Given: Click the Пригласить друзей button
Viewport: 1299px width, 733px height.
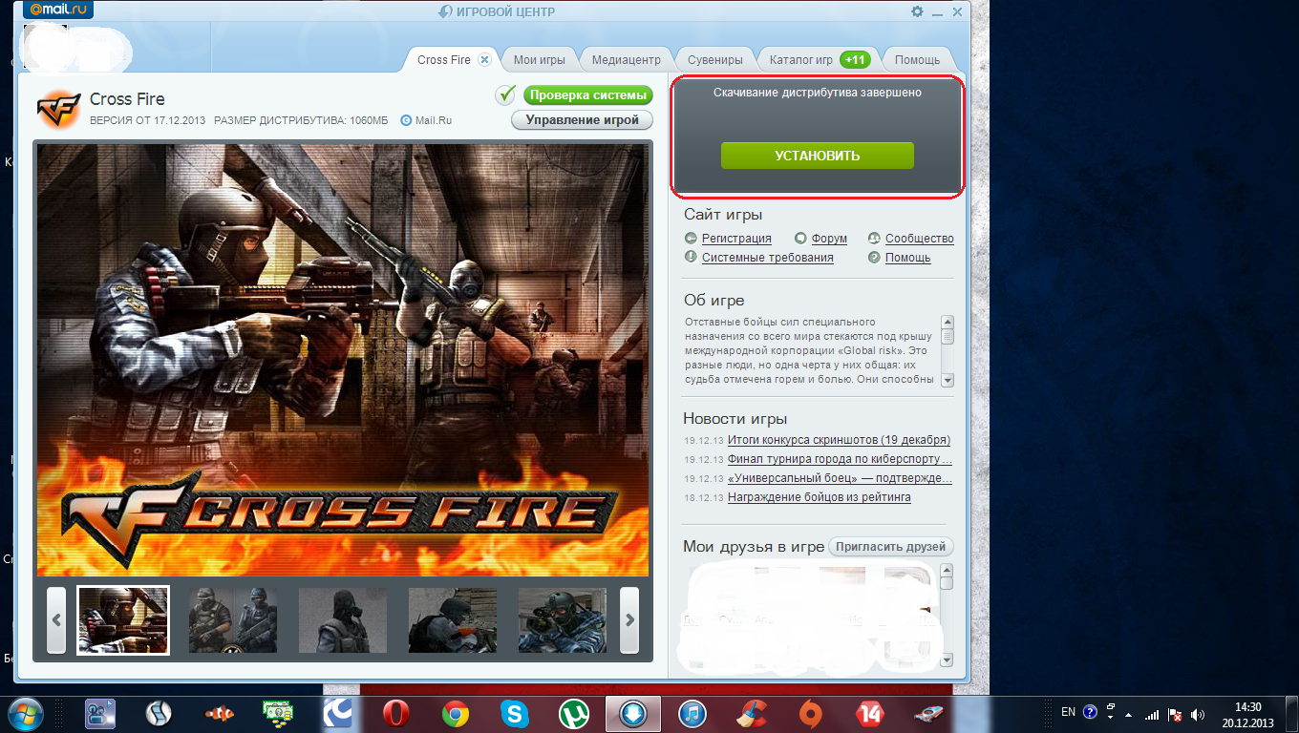Looking at the screenshot, I should (x=890, y=547).
